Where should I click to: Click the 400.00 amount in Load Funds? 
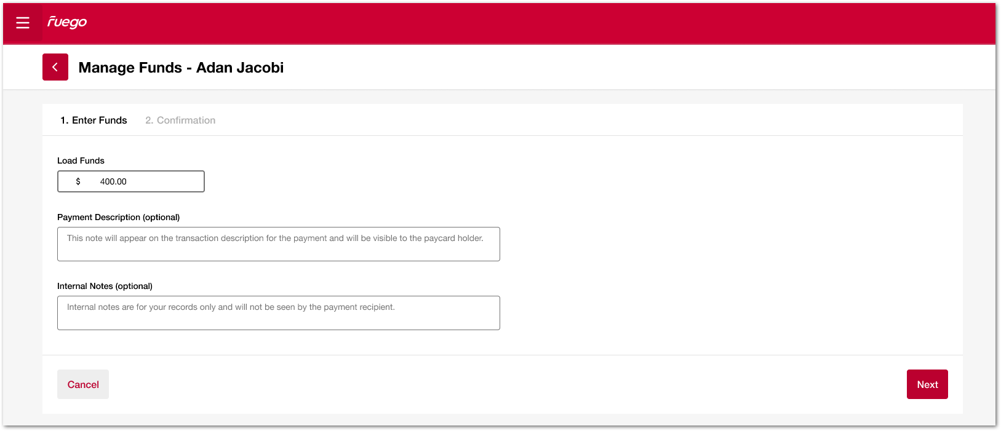click(x=113, y=181)
